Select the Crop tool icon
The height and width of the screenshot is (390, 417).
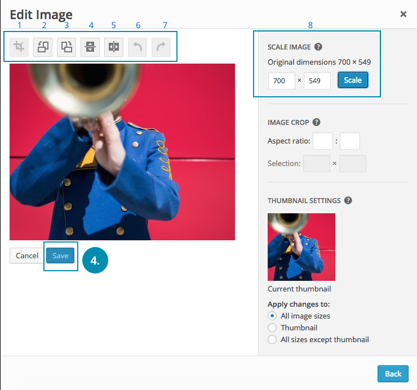(x=19, y=47)
